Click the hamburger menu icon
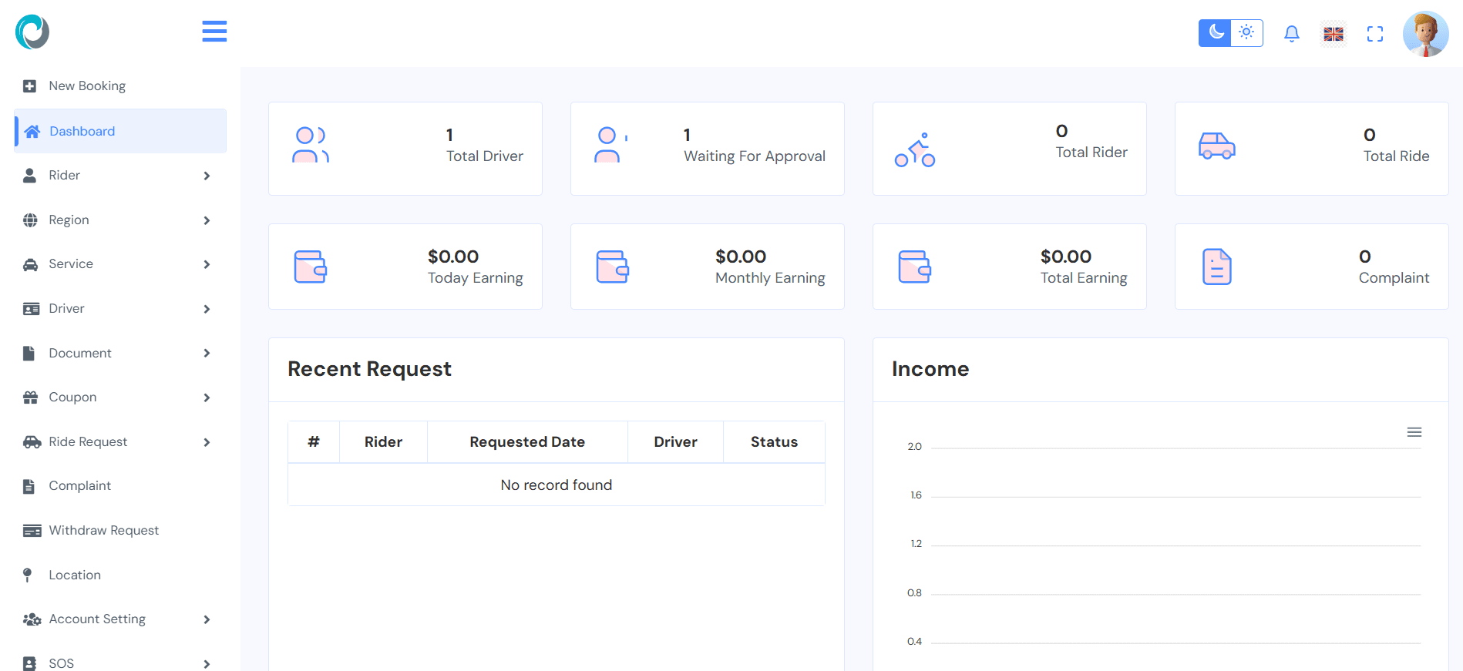1463x671 pixels. 214,32
